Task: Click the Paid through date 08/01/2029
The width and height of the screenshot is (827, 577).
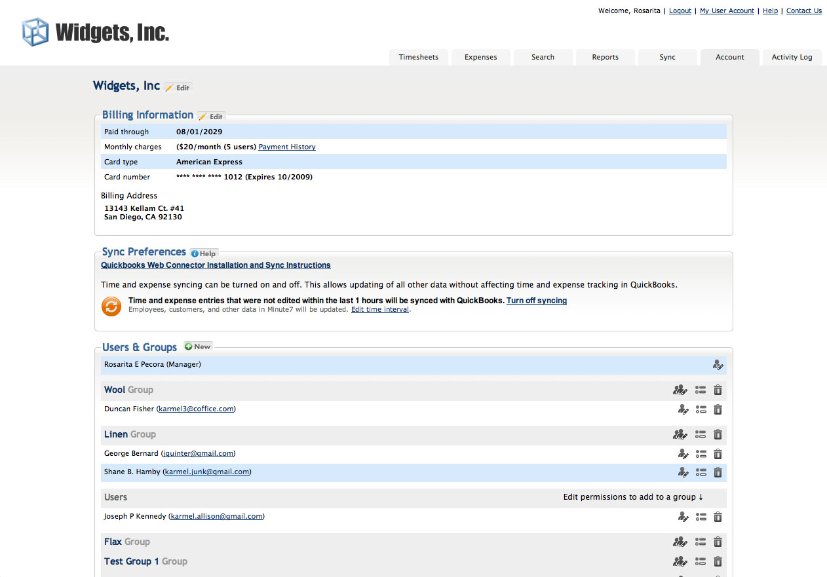Action: (x=199, y=132)
